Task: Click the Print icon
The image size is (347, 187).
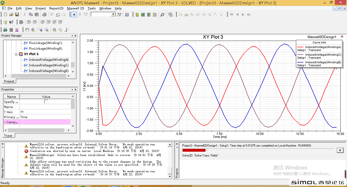Action: point(44,14)
